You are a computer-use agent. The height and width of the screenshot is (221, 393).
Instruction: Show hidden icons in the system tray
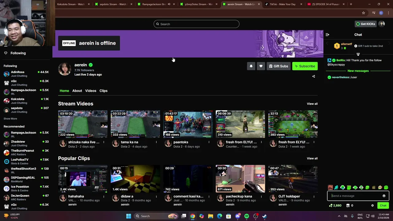pyautogui.click(x=339, y=216)
